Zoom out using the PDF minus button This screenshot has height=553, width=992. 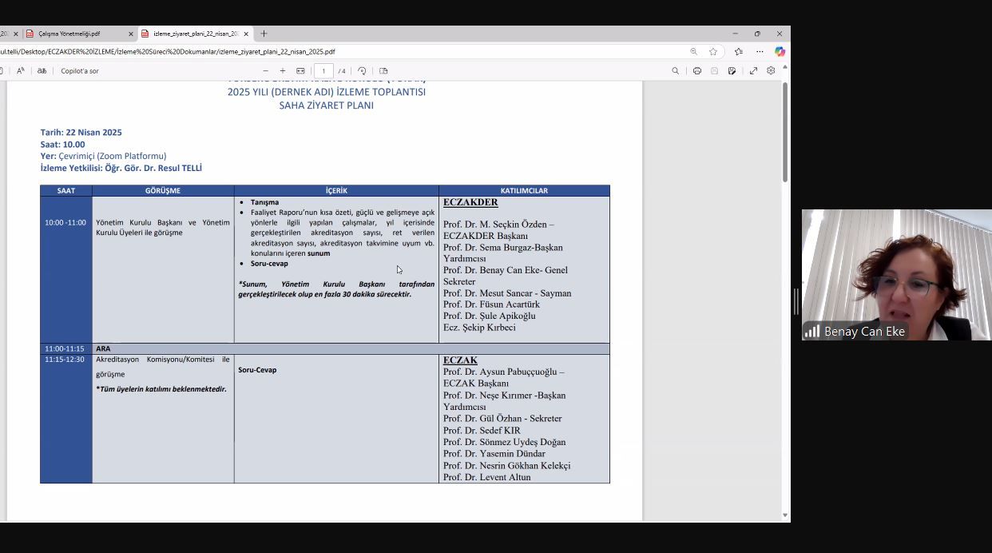tap(265, 71)
